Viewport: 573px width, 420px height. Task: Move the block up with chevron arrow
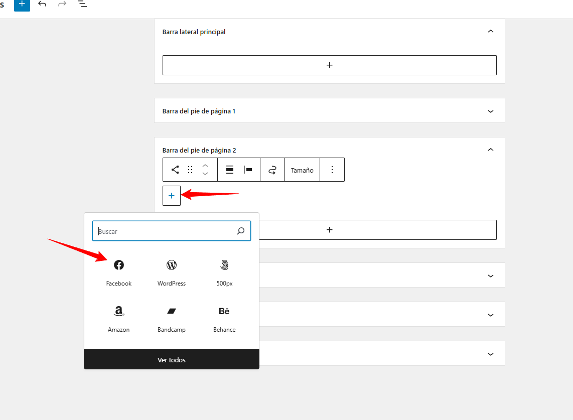coord(205,166)
